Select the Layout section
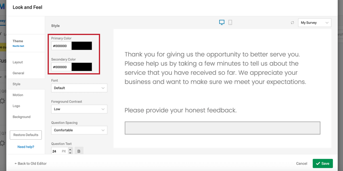This screenshot has height=171, width=343. pyautogui.click(x=18, y=62)
